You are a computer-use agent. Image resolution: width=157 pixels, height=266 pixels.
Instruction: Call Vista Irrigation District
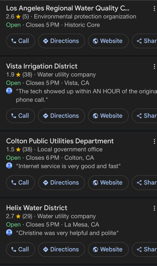point(20,116)
